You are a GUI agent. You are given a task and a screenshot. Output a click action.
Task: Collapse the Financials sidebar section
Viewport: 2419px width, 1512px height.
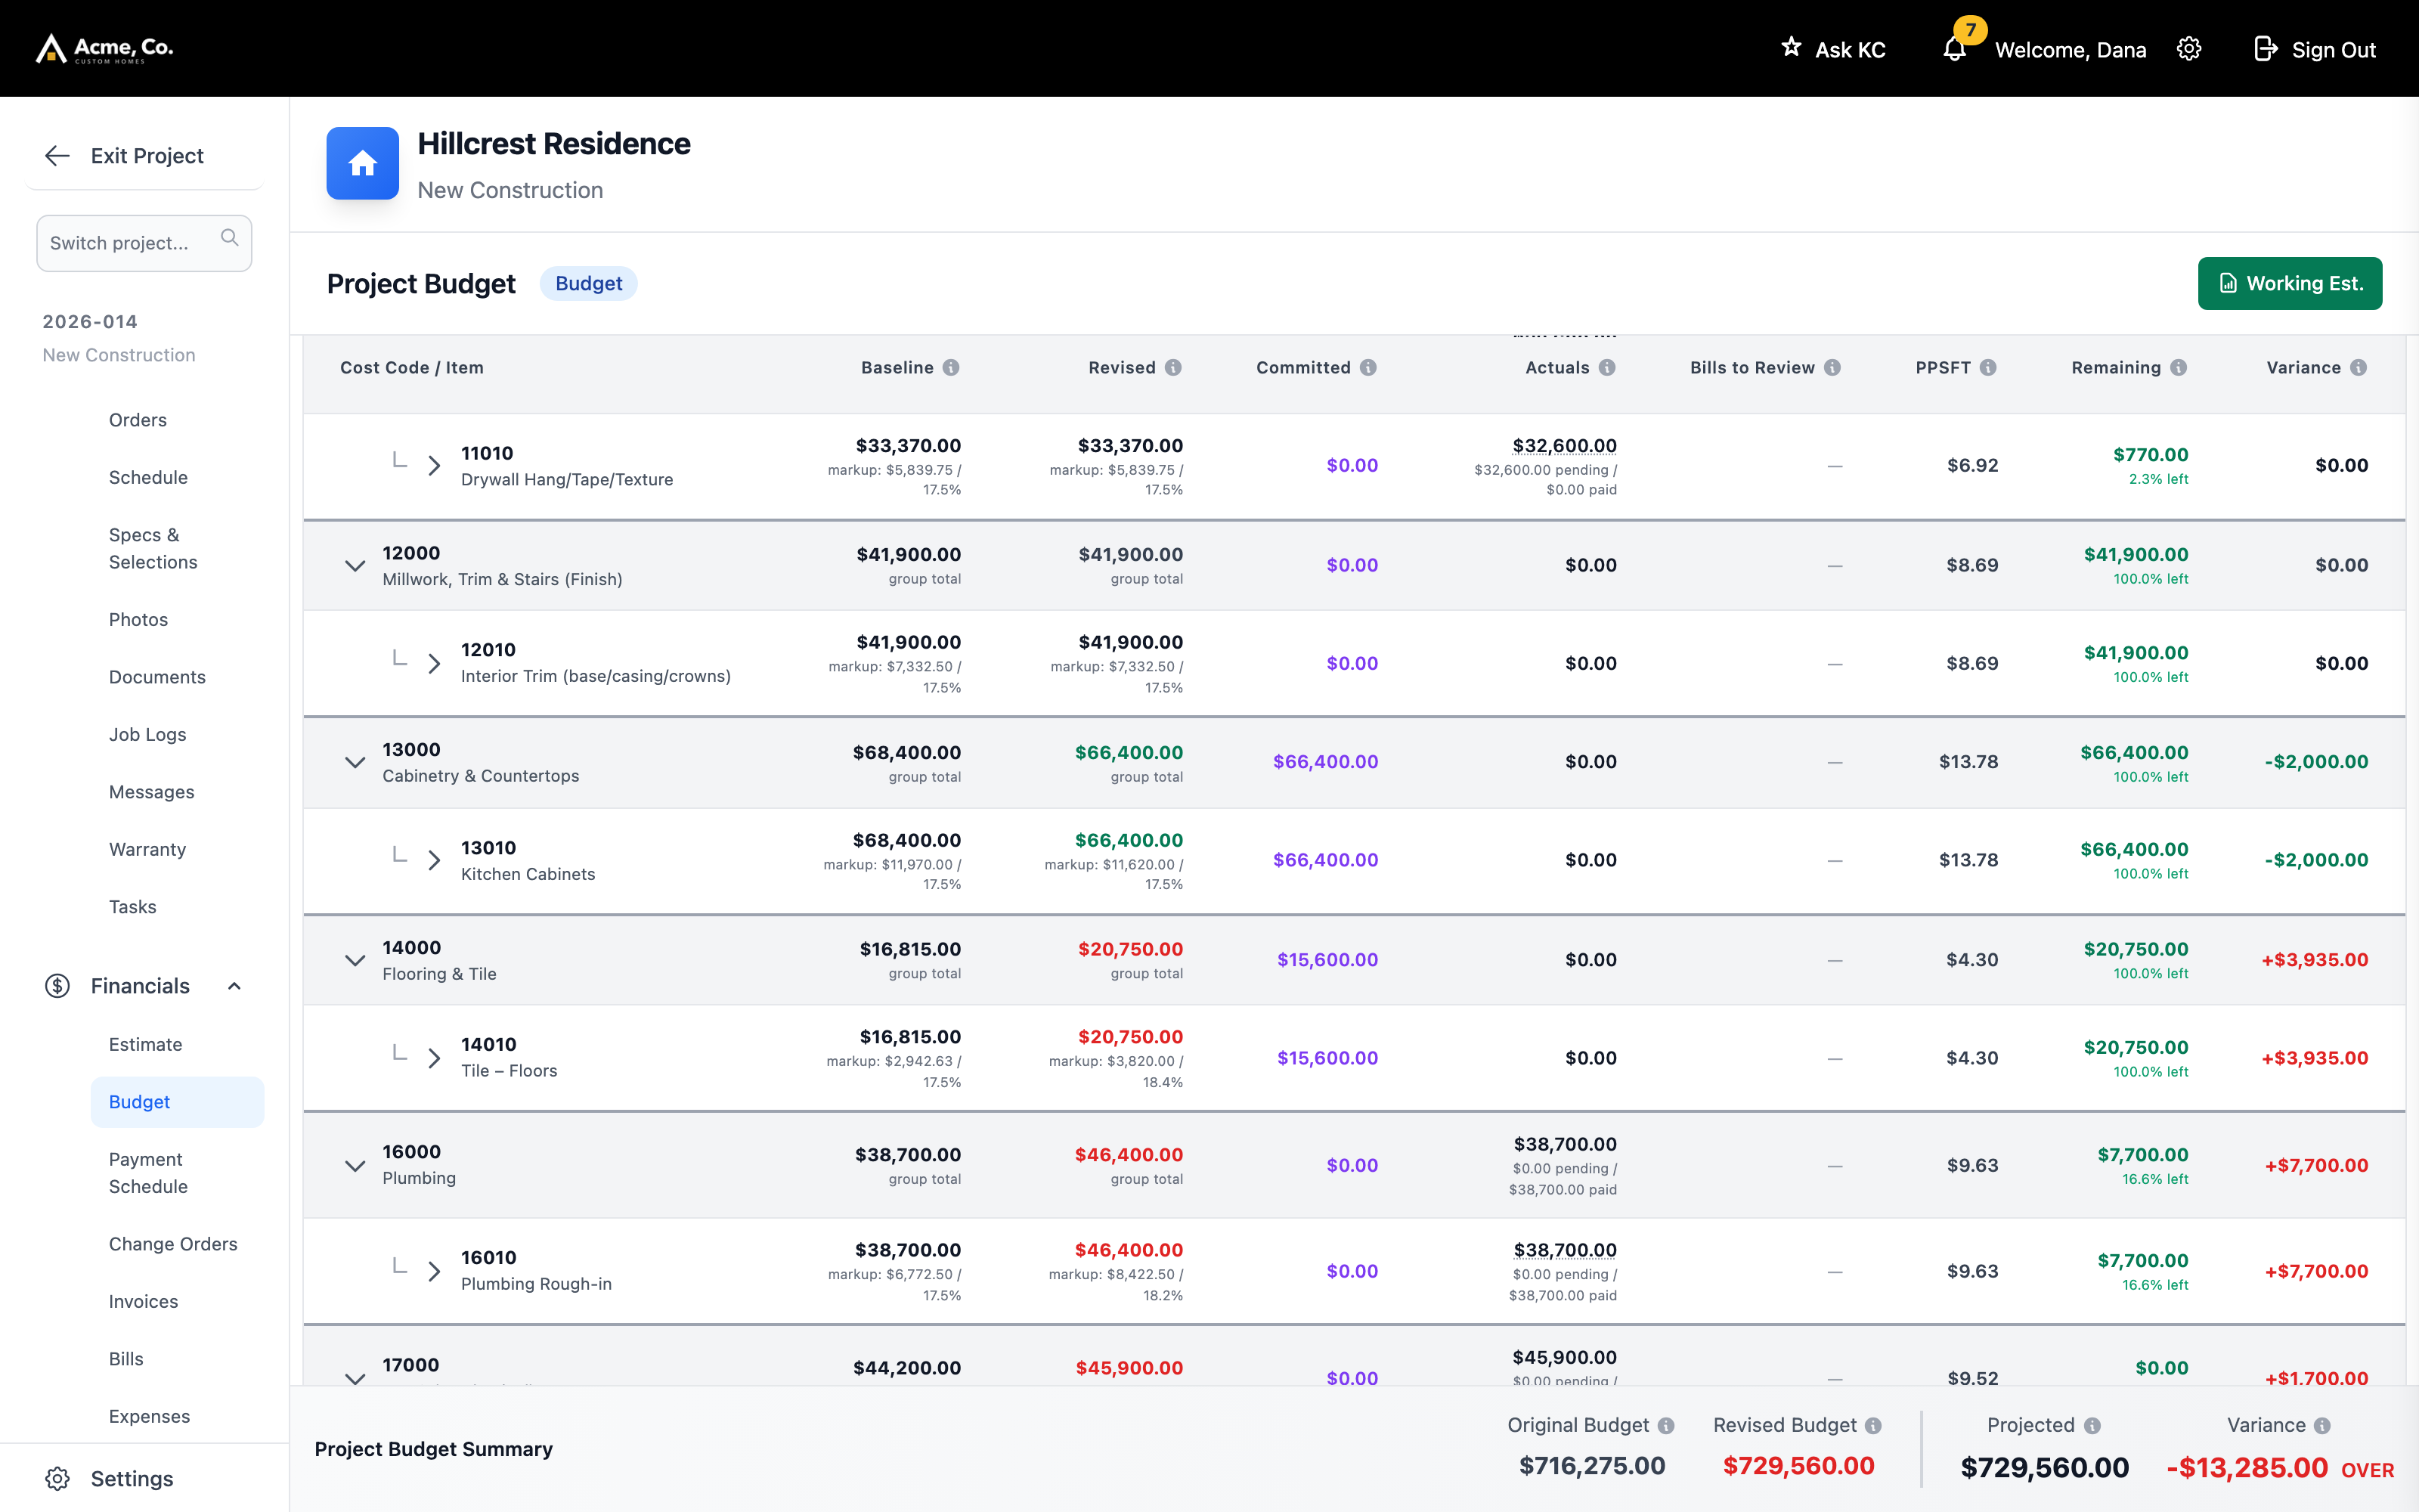pos(235,987)
